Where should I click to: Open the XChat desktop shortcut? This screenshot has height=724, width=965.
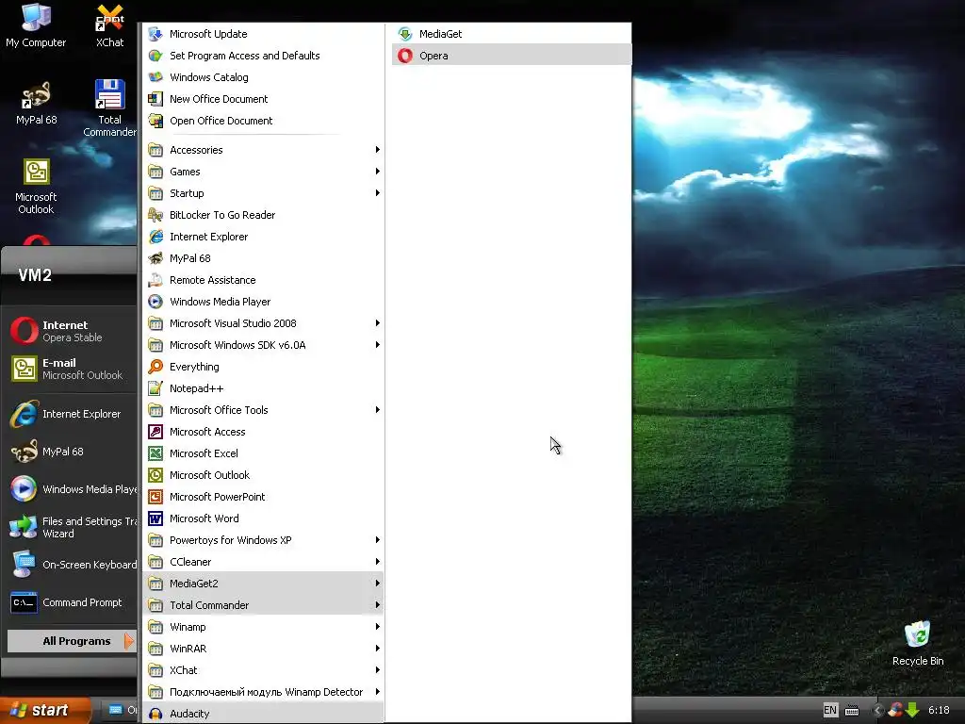pyautogui.click(x=109, y=25)
